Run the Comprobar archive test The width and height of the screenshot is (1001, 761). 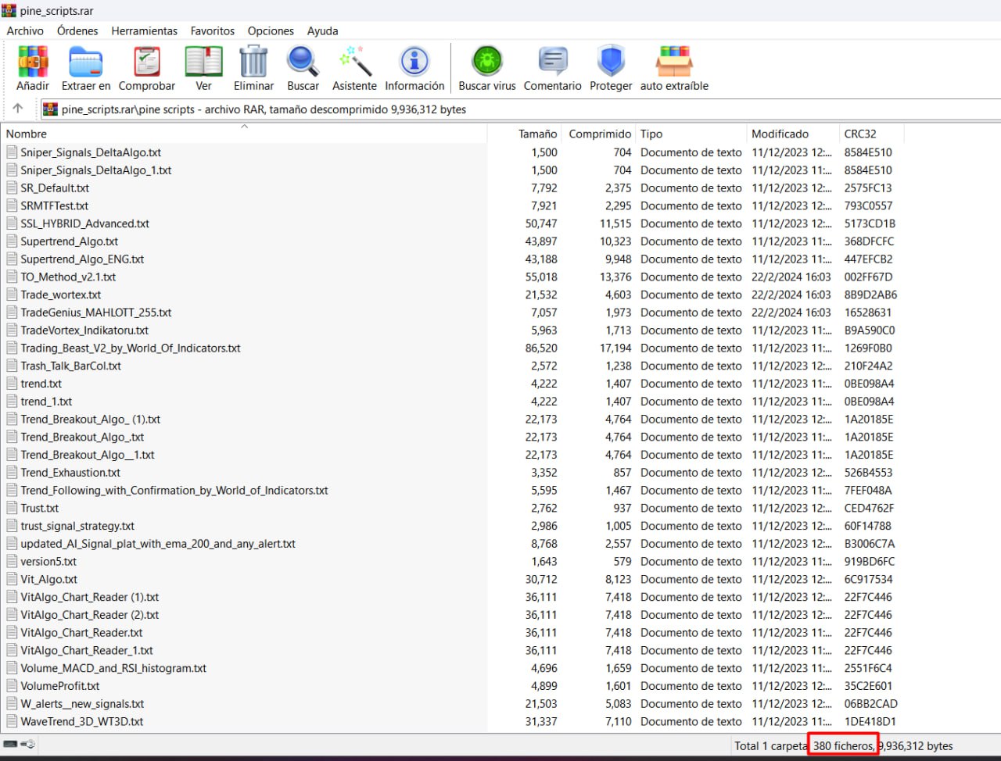(147, 68)
